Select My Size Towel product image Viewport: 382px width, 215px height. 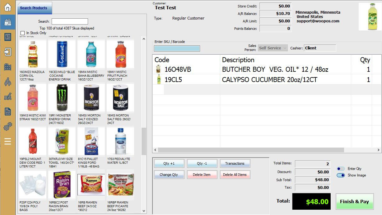coord(62,141)
